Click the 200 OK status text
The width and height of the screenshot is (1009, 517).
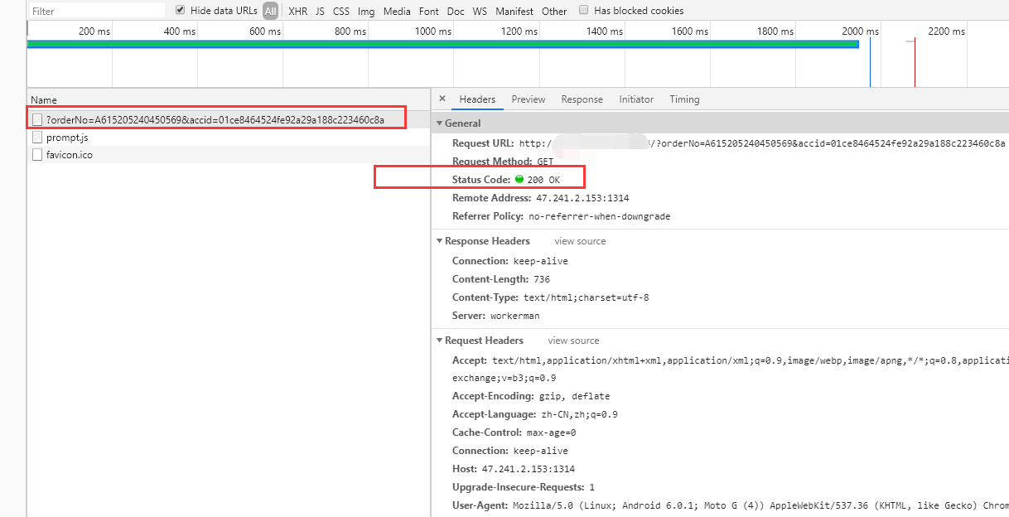click(543, 180)
